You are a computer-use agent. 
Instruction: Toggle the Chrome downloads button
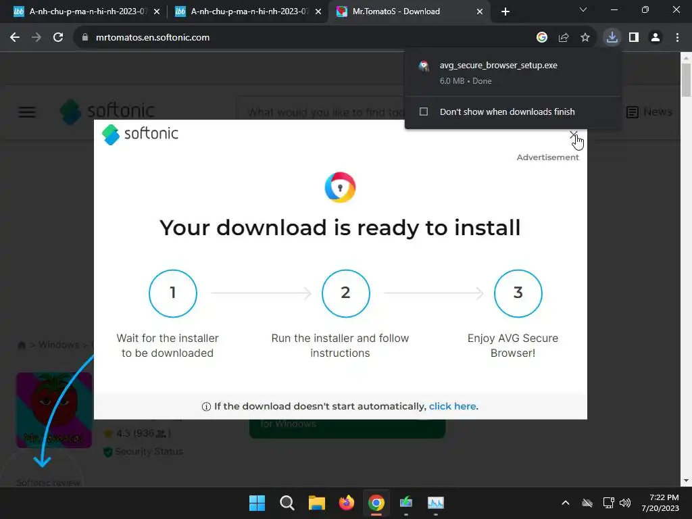click(612, 38)
